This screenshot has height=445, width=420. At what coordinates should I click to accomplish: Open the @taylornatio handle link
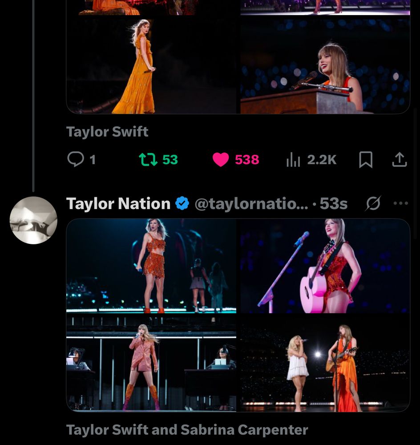point(251,203)
